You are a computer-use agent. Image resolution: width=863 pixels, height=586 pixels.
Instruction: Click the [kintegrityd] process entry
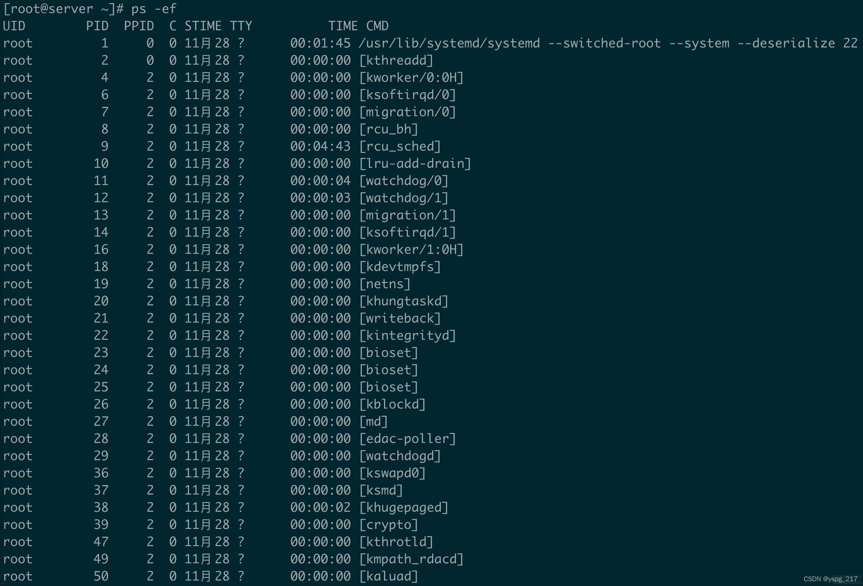point(407,336)
